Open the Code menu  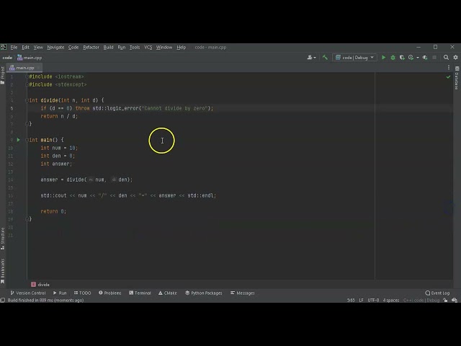coord(73,47)
